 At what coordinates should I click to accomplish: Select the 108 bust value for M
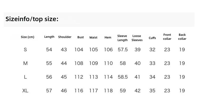point(79,63)
